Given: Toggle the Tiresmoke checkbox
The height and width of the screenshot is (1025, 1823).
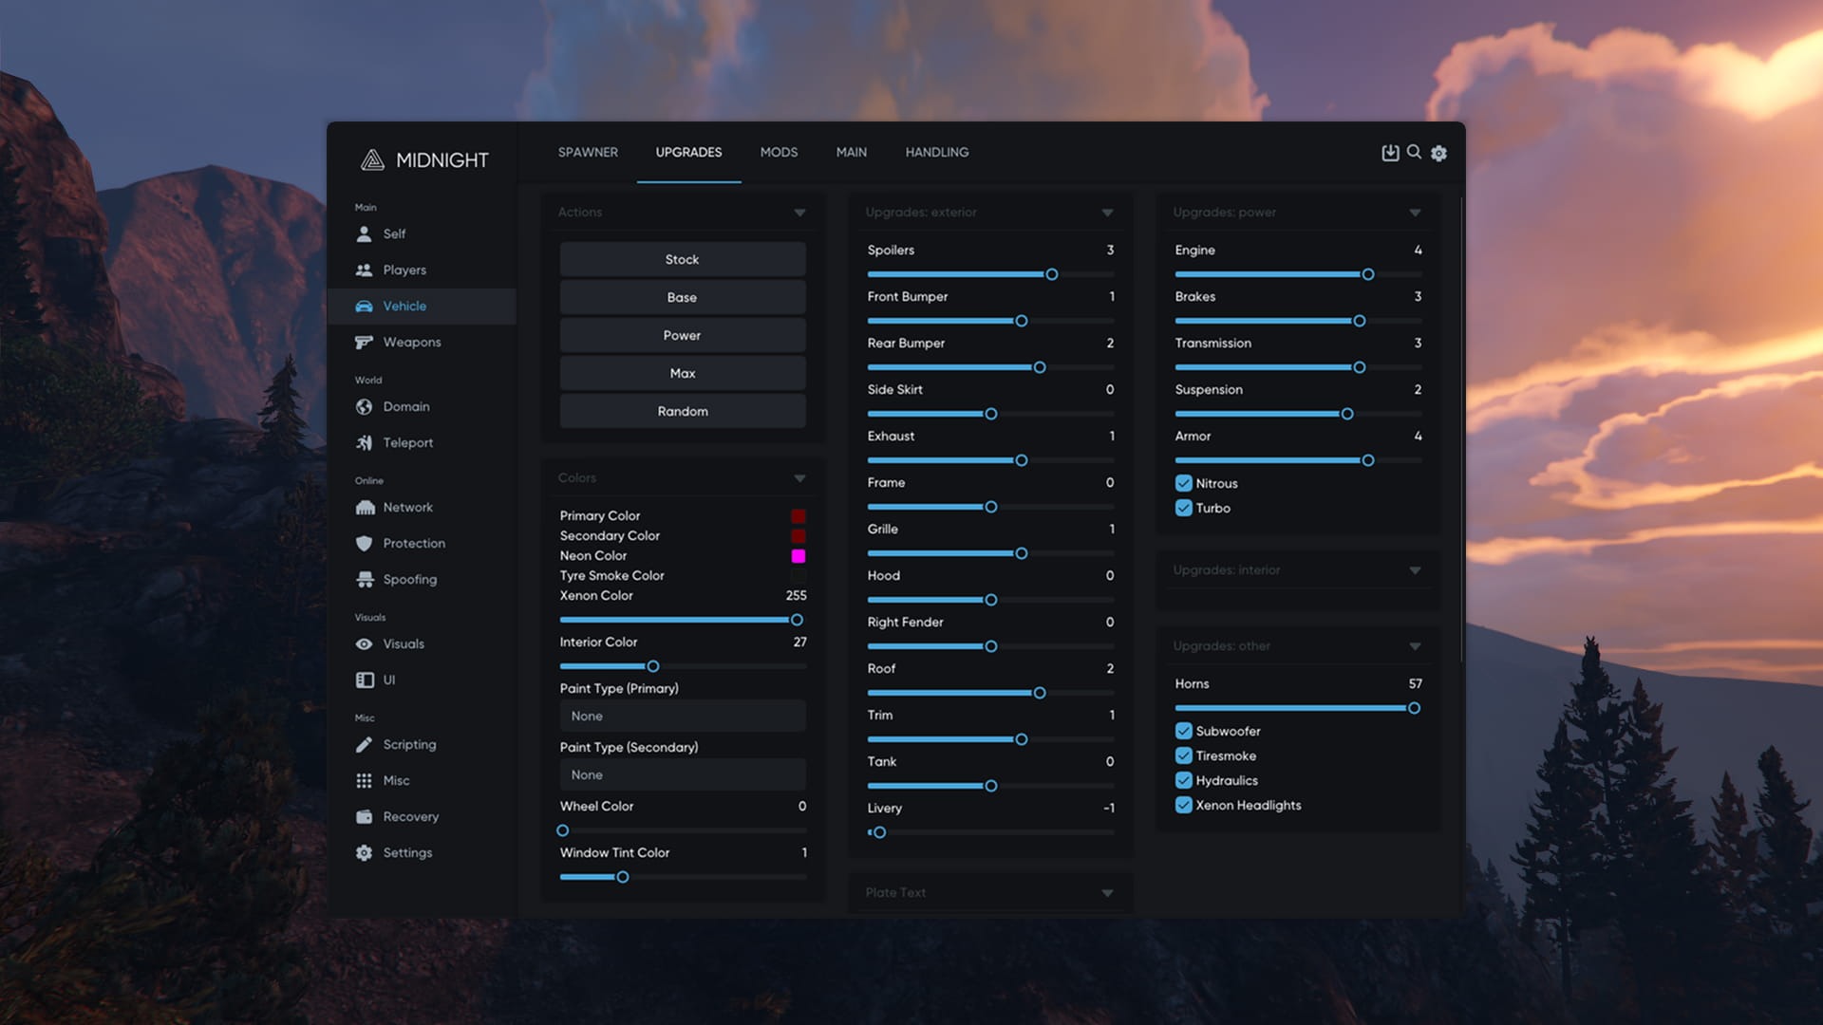Looking at the screenshot, I should [x=1183, y=755].
